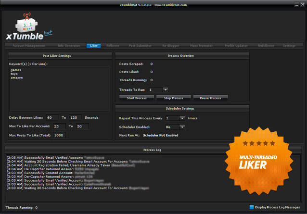Switch to the Mass Promoter tab
The height and width of the screenshot is (214, 307).
point(201,46)
